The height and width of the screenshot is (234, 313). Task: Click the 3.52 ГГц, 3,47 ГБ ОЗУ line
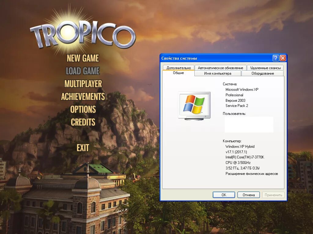point(242,168)
